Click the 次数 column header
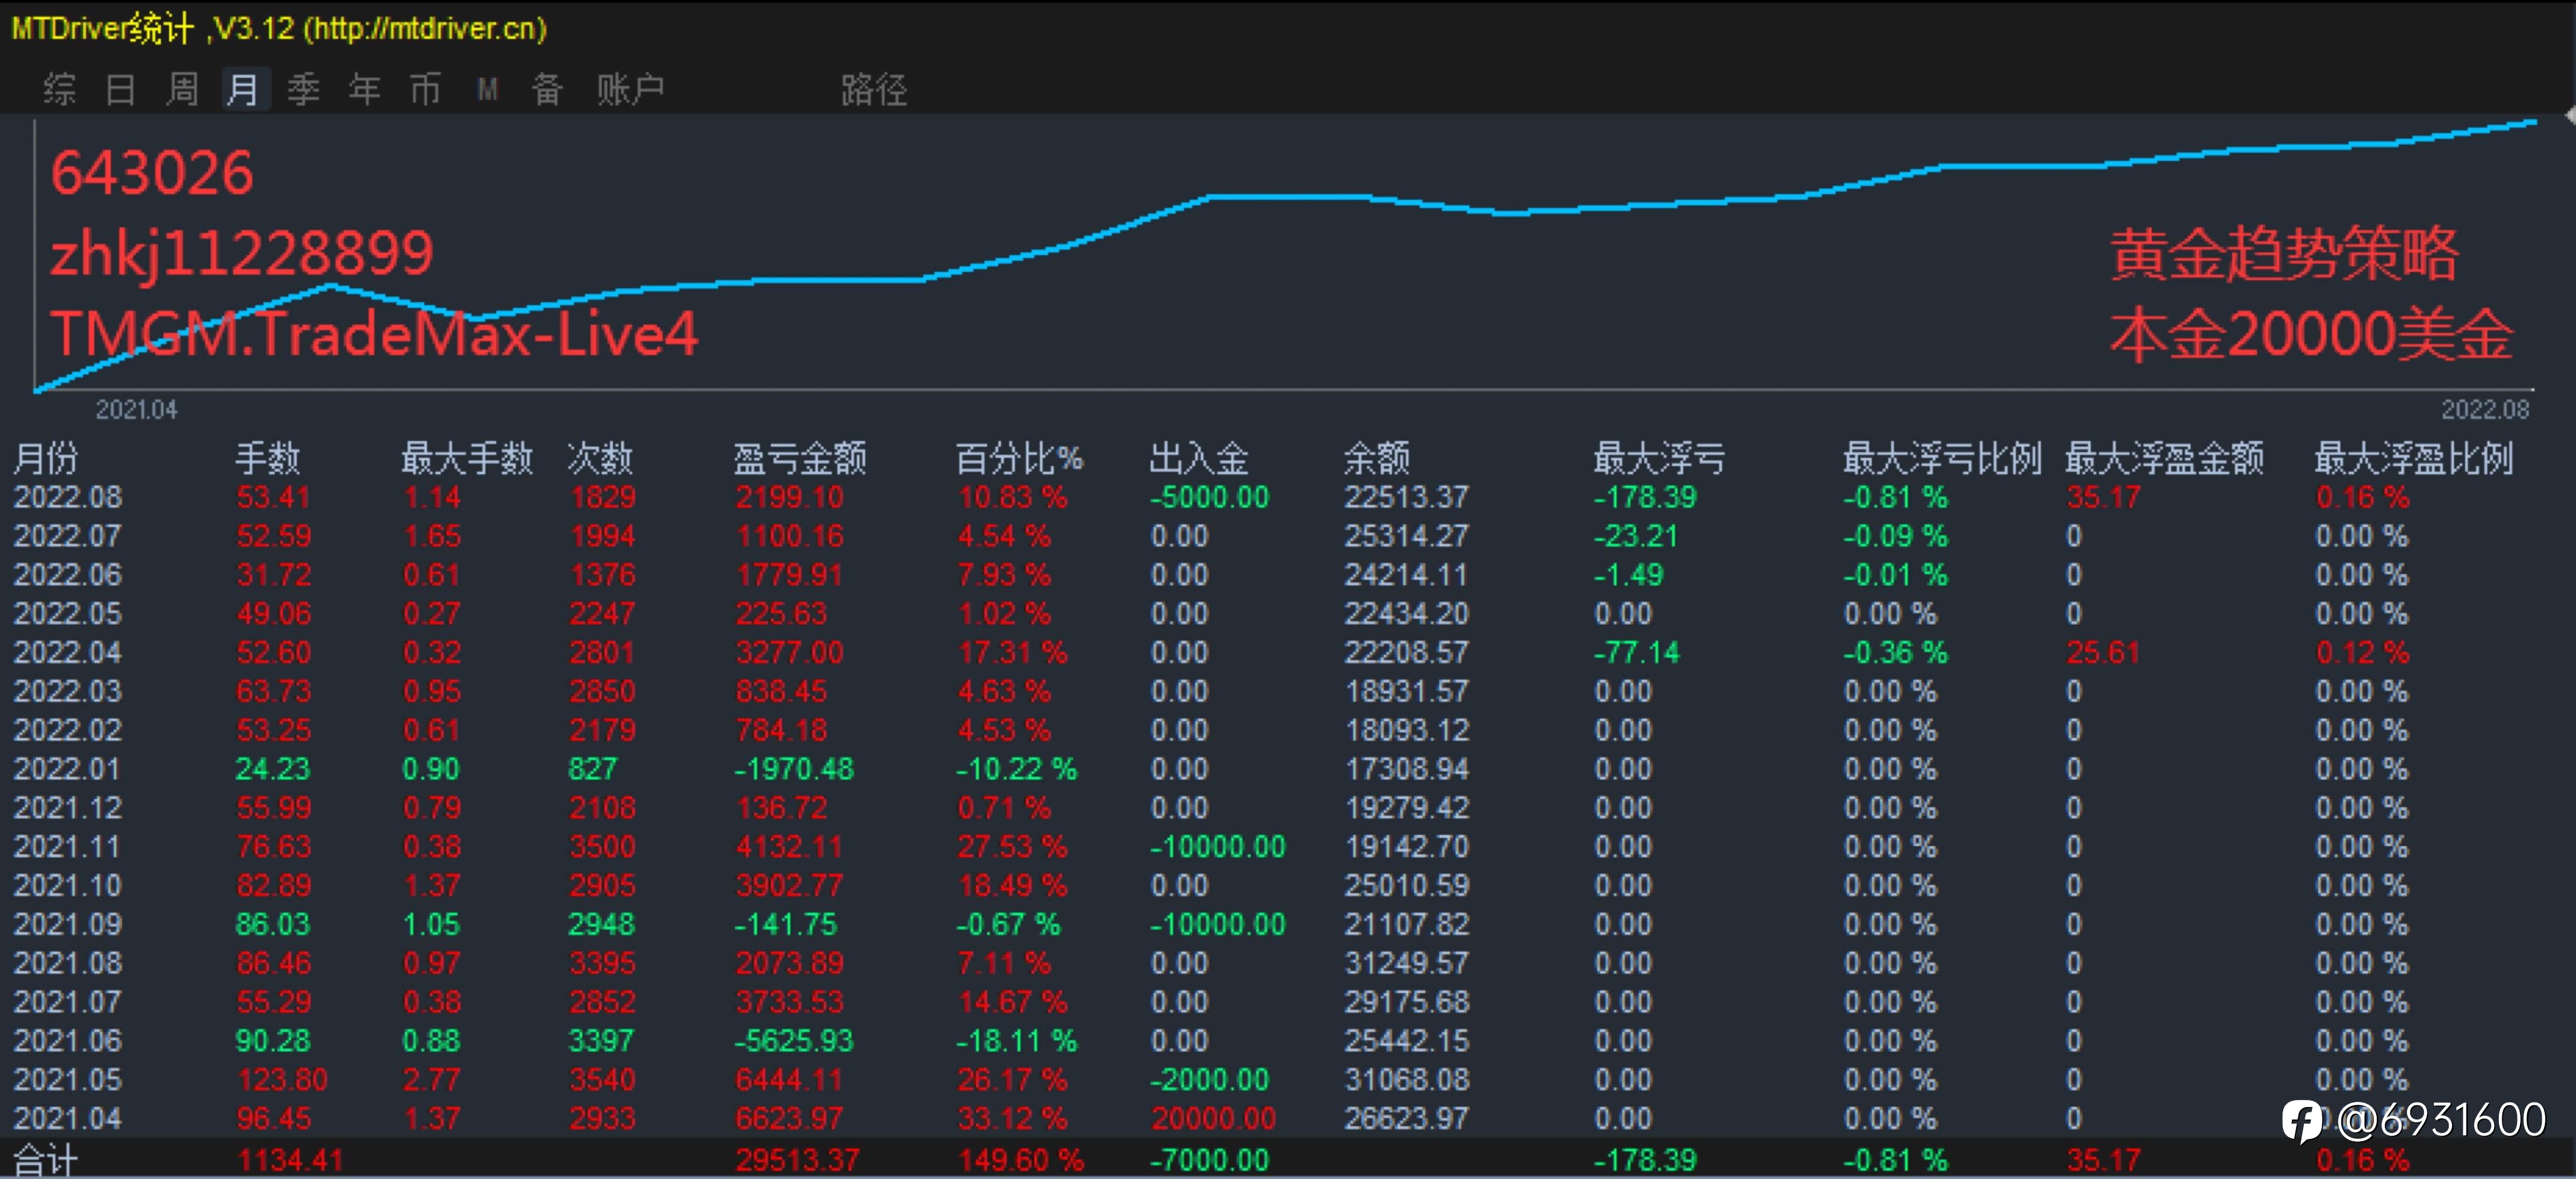This screenshot has width=2576, height=1179. (600, 458)
